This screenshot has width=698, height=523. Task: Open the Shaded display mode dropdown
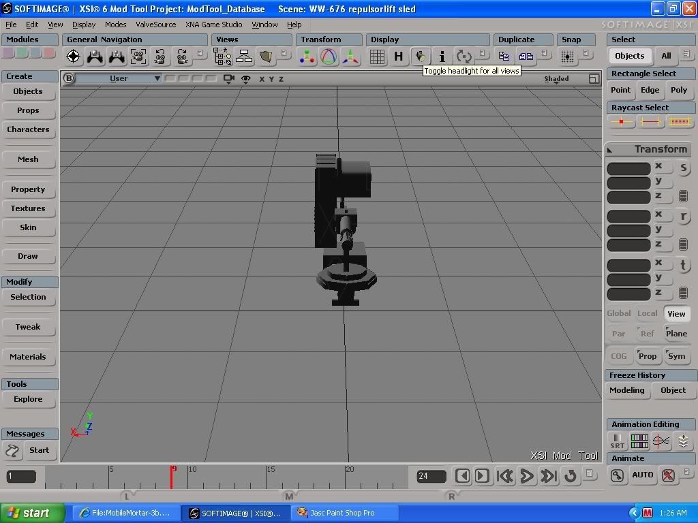point(556,79)
